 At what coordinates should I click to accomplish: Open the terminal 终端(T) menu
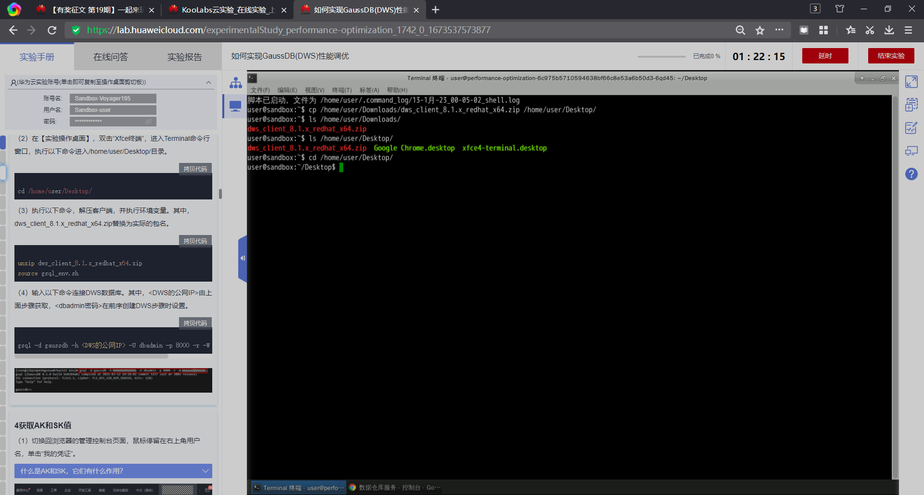click(342, 90)
